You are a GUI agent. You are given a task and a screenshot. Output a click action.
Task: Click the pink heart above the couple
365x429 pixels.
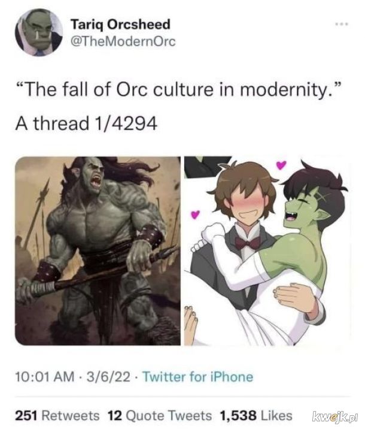(x=281, y=165)
